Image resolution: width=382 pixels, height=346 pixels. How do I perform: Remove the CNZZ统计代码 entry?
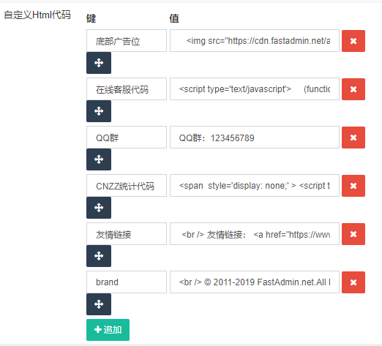point(353,186)
